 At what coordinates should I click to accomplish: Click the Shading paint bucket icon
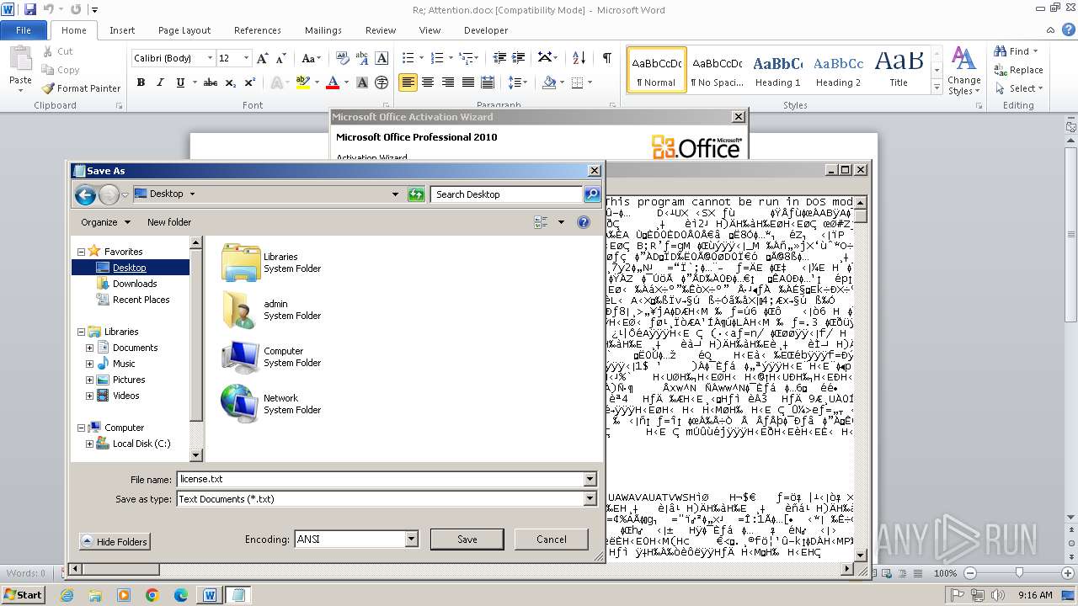[x=549, y=82]
